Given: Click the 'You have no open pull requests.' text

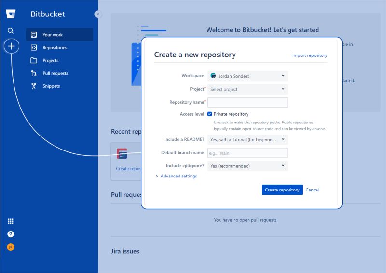Looking at the screenshot, I should pos(246,220).
